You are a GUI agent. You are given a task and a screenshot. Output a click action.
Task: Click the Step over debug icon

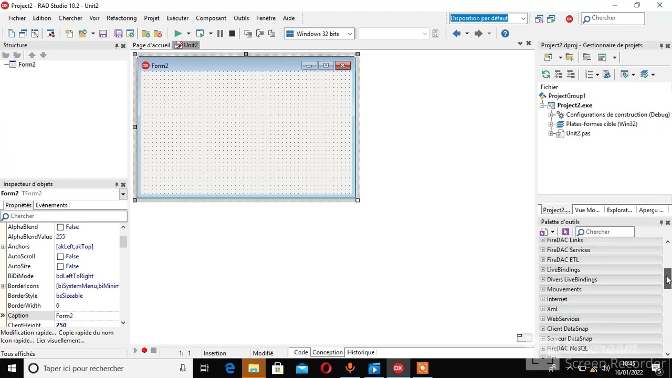(260, 34)
